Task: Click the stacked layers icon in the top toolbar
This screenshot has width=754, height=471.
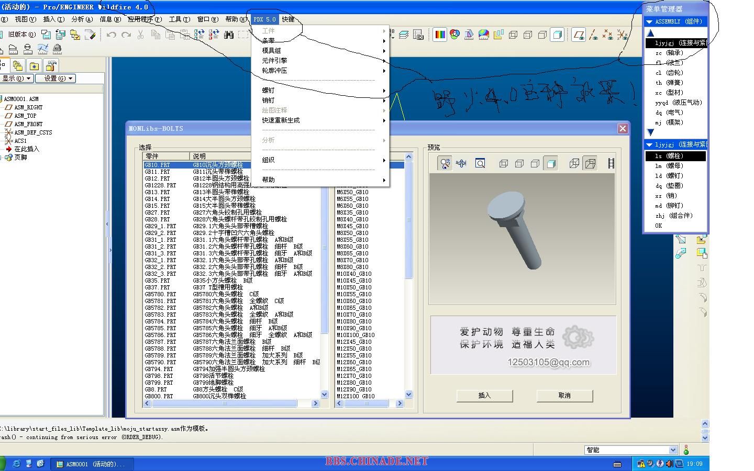Action: coord(403,35)
